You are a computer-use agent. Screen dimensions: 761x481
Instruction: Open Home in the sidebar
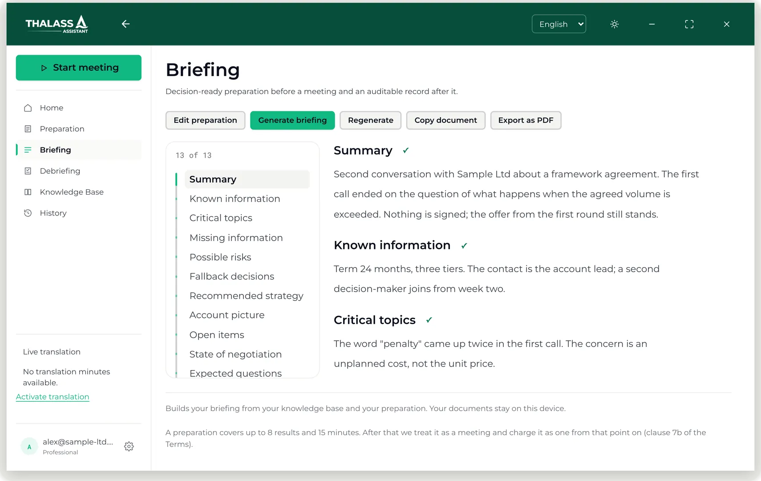[79, 108]
